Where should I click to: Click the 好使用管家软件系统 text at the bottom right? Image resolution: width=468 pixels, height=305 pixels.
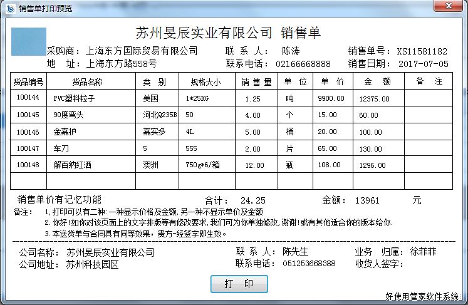click(421, 297)
